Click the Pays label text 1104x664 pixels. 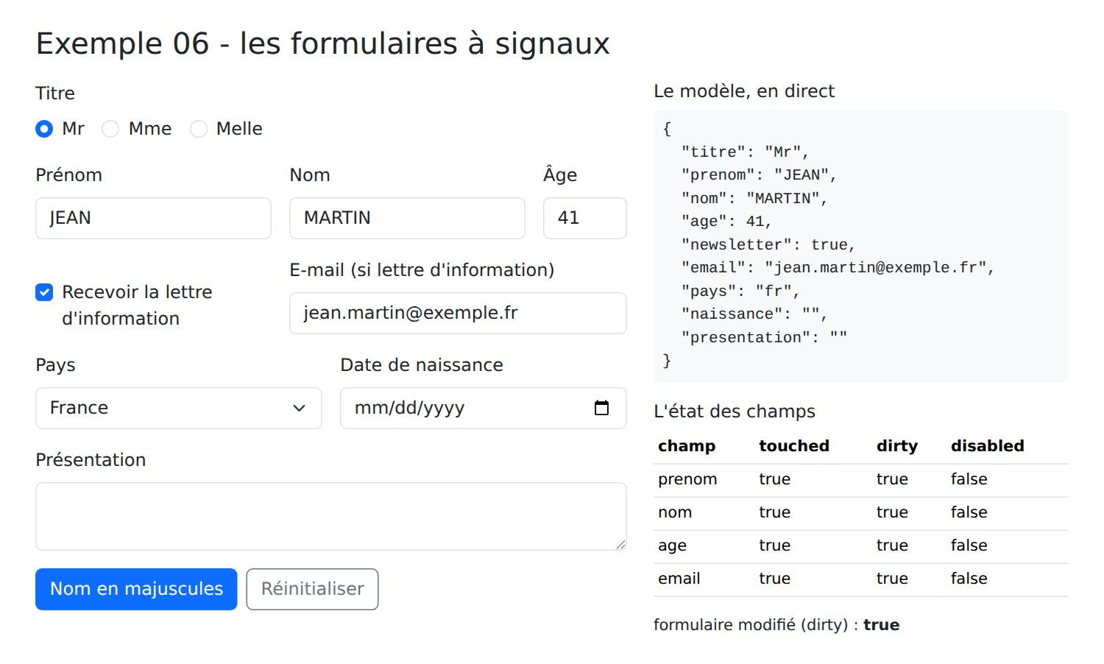click(x=55, y=365)
